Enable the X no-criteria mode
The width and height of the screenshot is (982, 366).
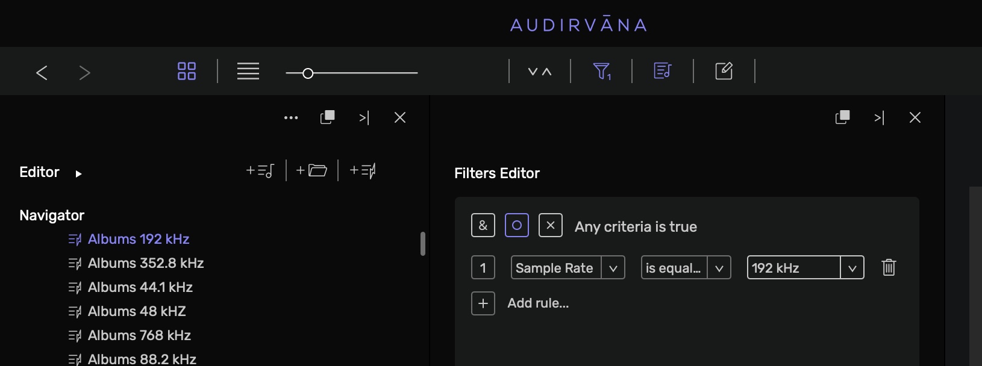coord(551,225)
